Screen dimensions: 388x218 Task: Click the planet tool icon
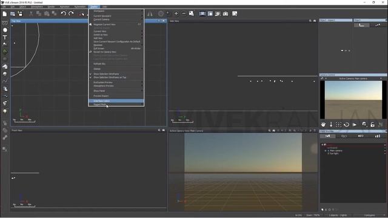pos(5,74)
